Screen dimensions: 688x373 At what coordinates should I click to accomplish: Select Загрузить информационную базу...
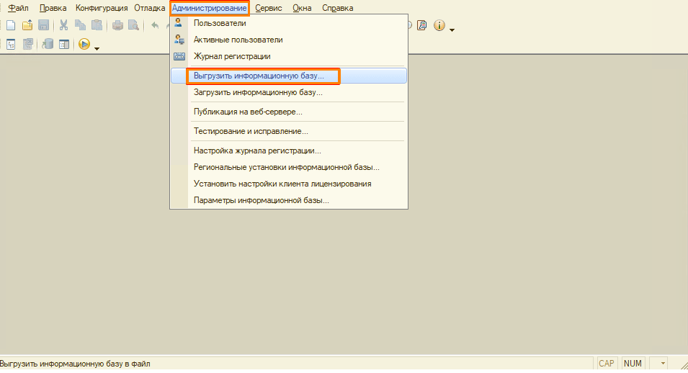289,93
